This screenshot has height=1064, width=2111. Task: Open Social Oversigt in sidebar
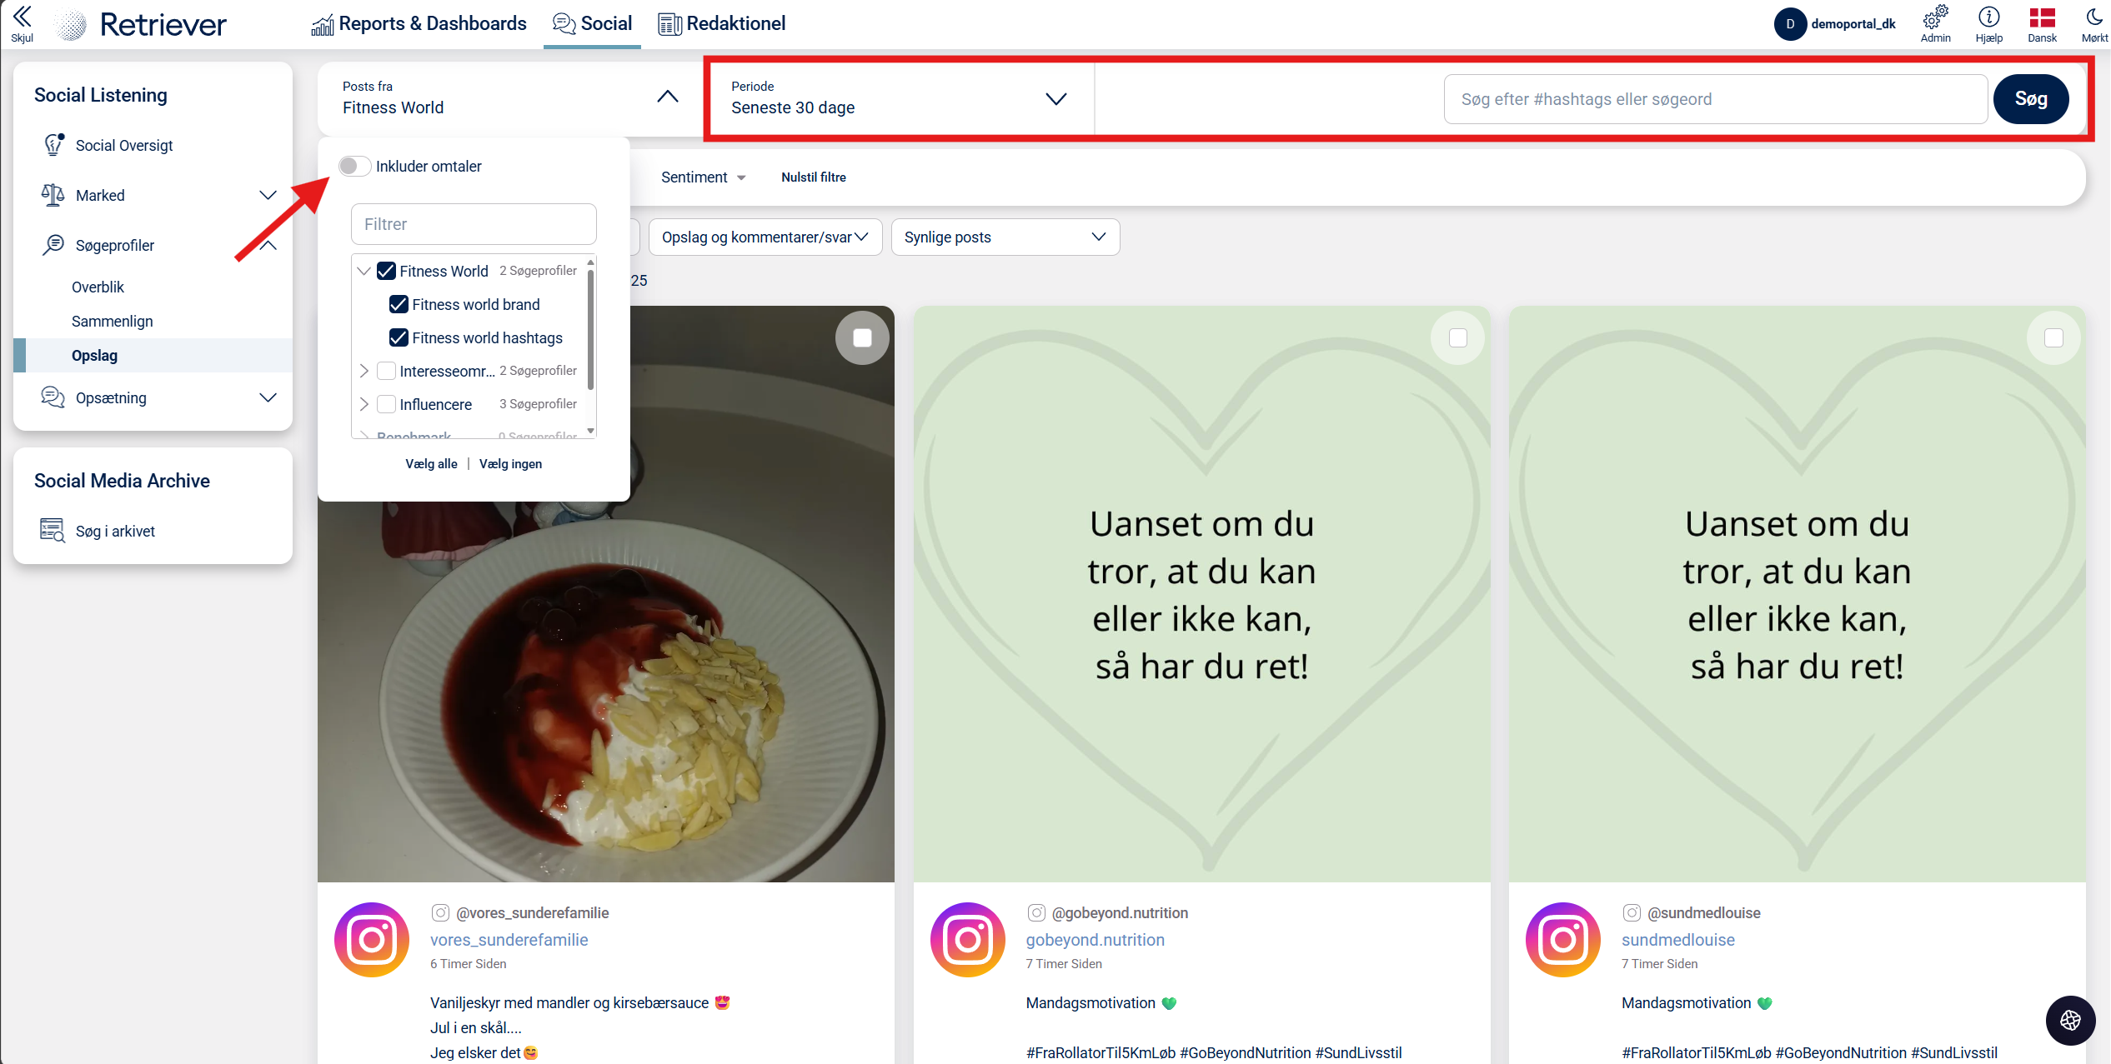coord(124,146)
